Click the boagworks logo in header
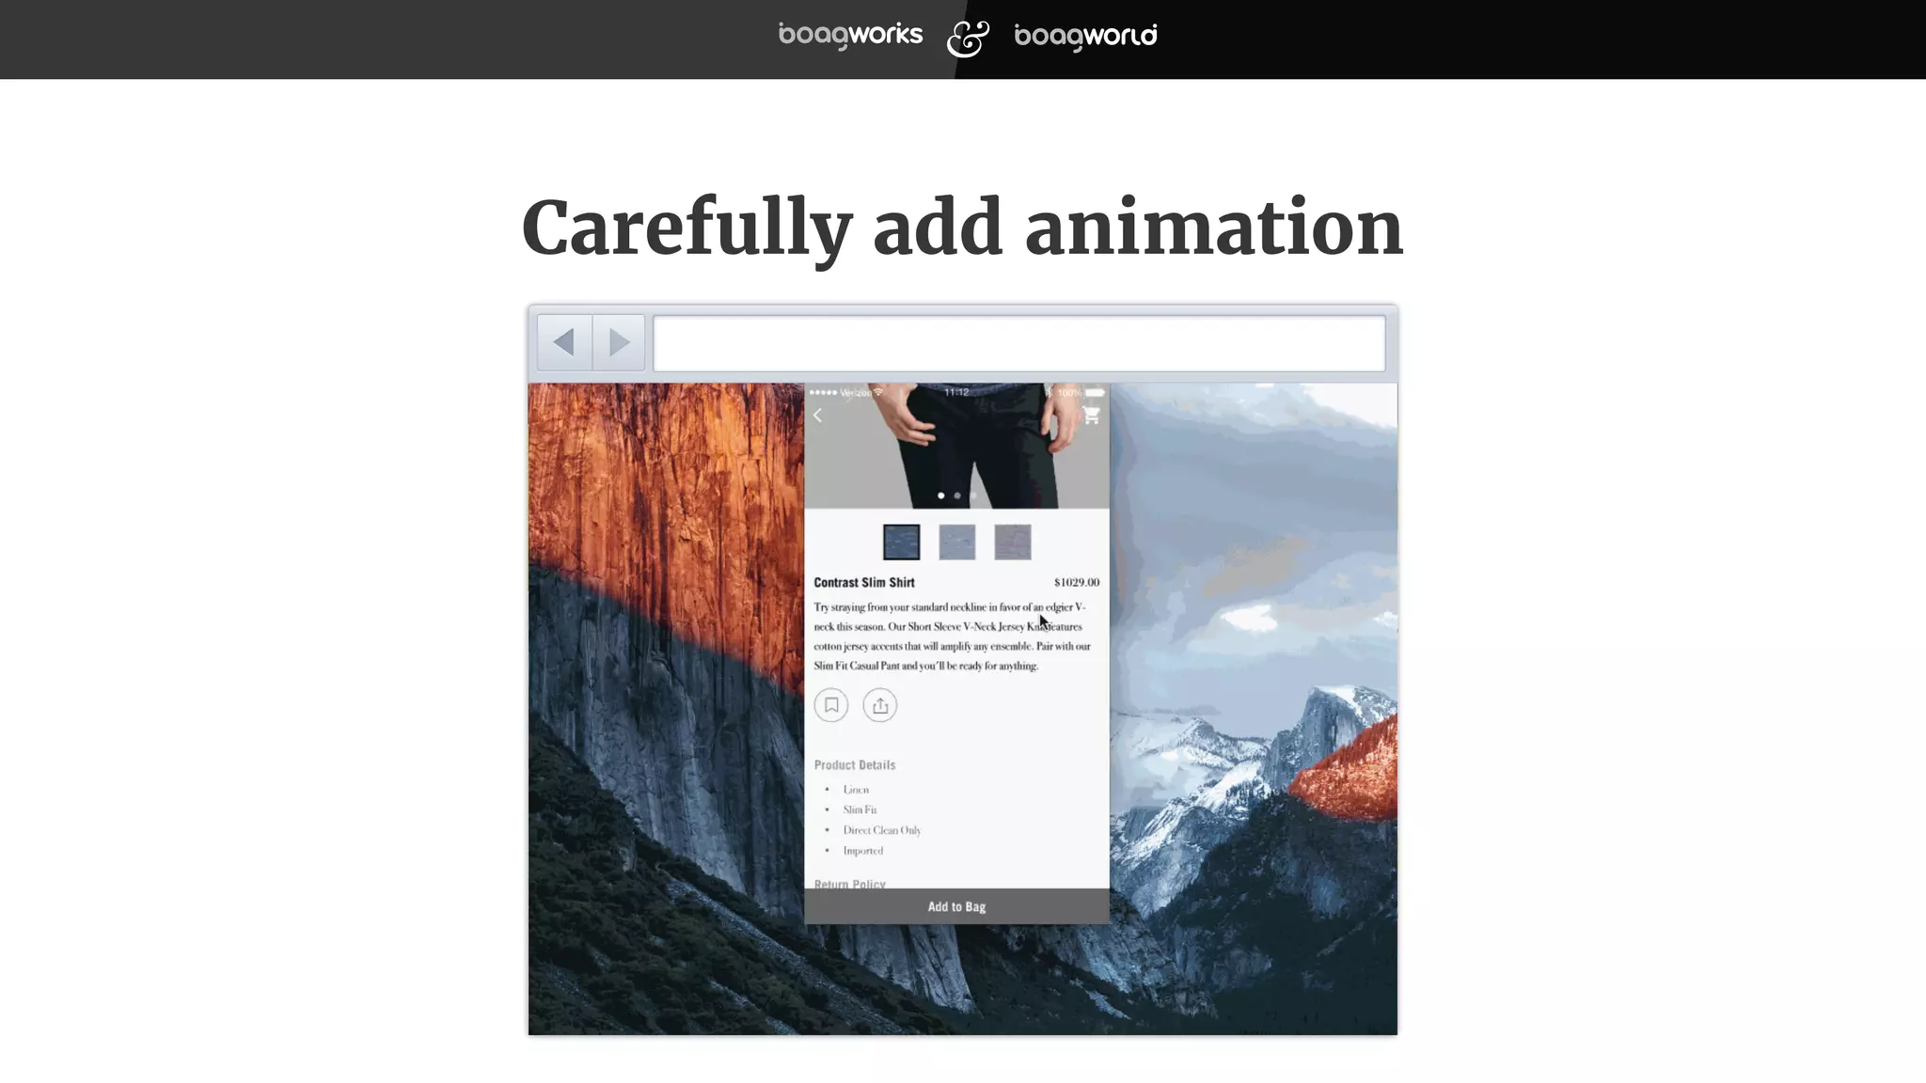This screenshot has width=1926, height=1083. (x=851, y=36)
